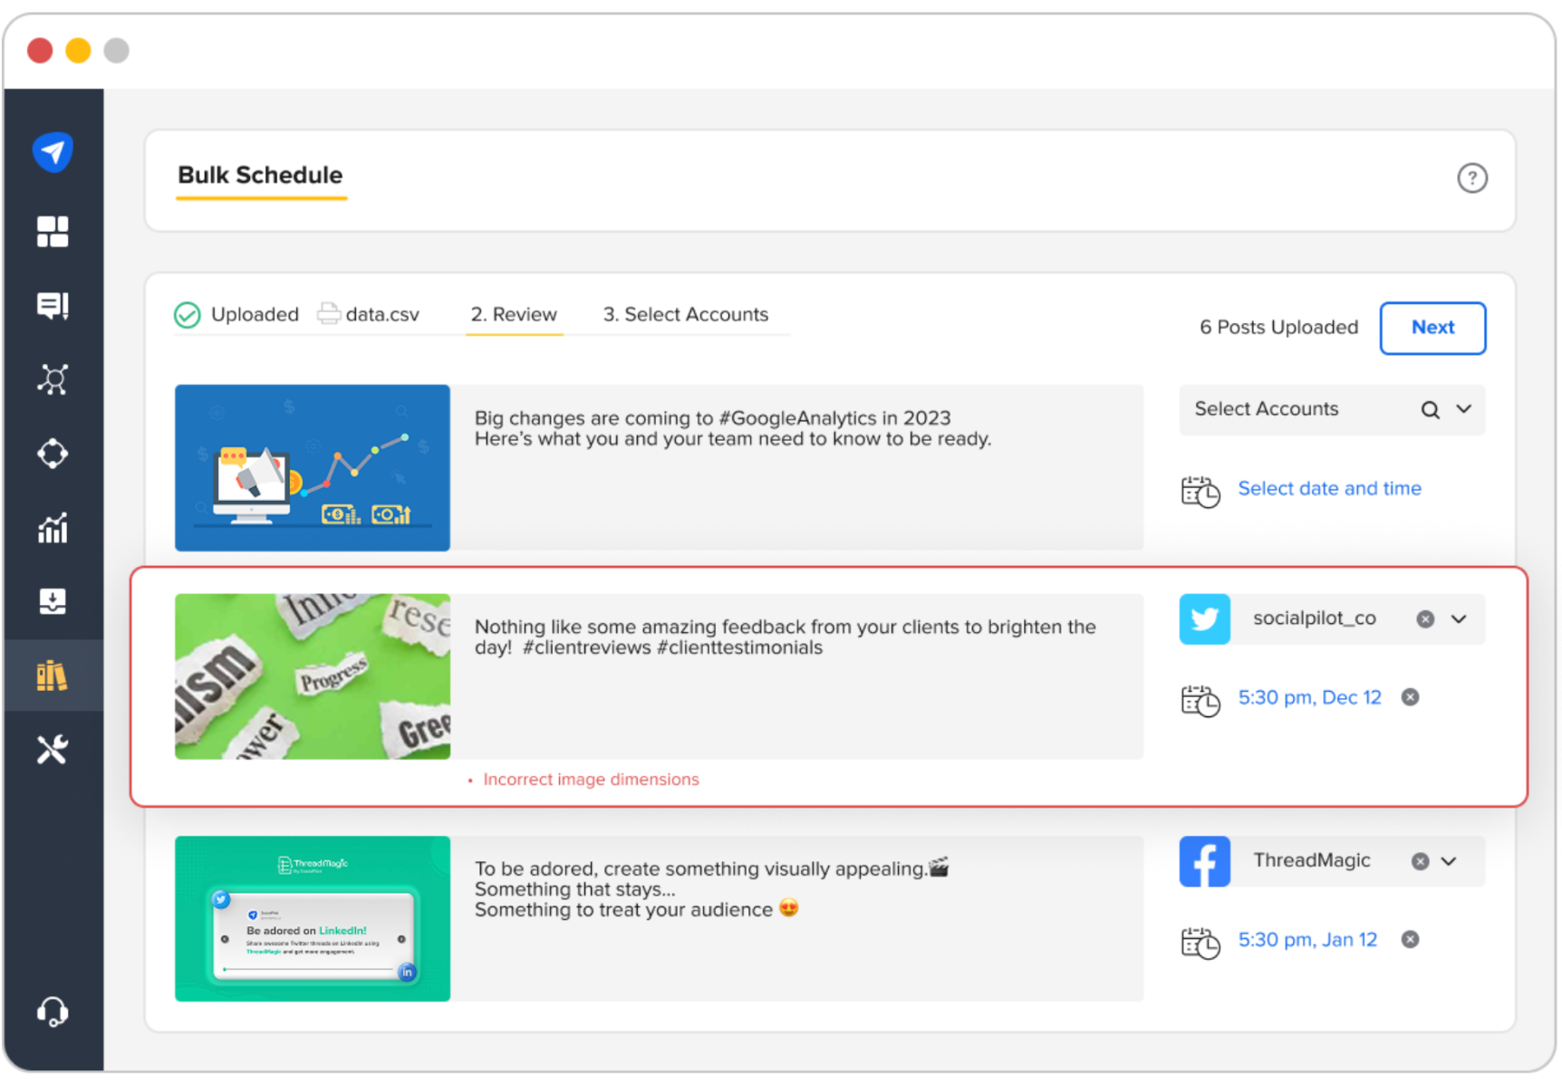Click the yellow minimize window button
The width and height of the screenshot is (1562, 1083).
coord(78,51)
